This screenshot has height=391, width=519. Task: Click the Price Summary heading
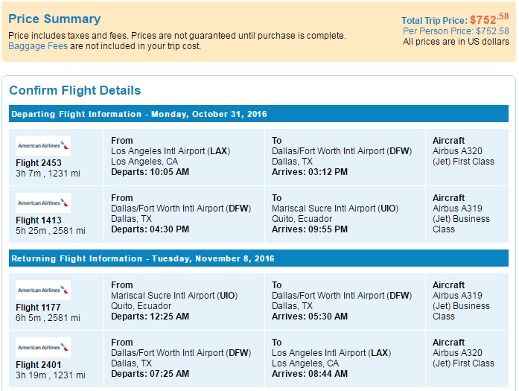[x=54, y=19]
